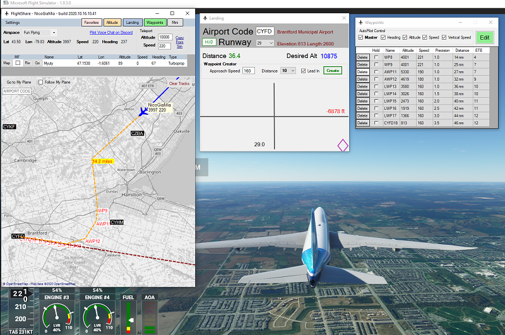This screenshot has width=505, height=335.
Task: Click Go to My Plane button
Action: pos(19,83)
